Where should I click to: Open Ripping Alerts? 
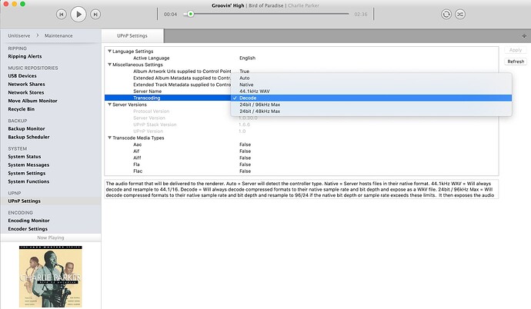point(25,56)
